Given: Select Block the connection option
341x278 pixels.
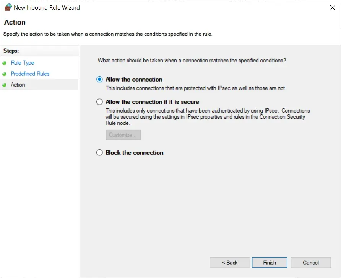Looking at the screenshot, I should [99, 152].
